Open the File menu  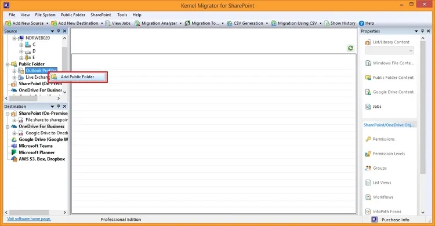12,15
